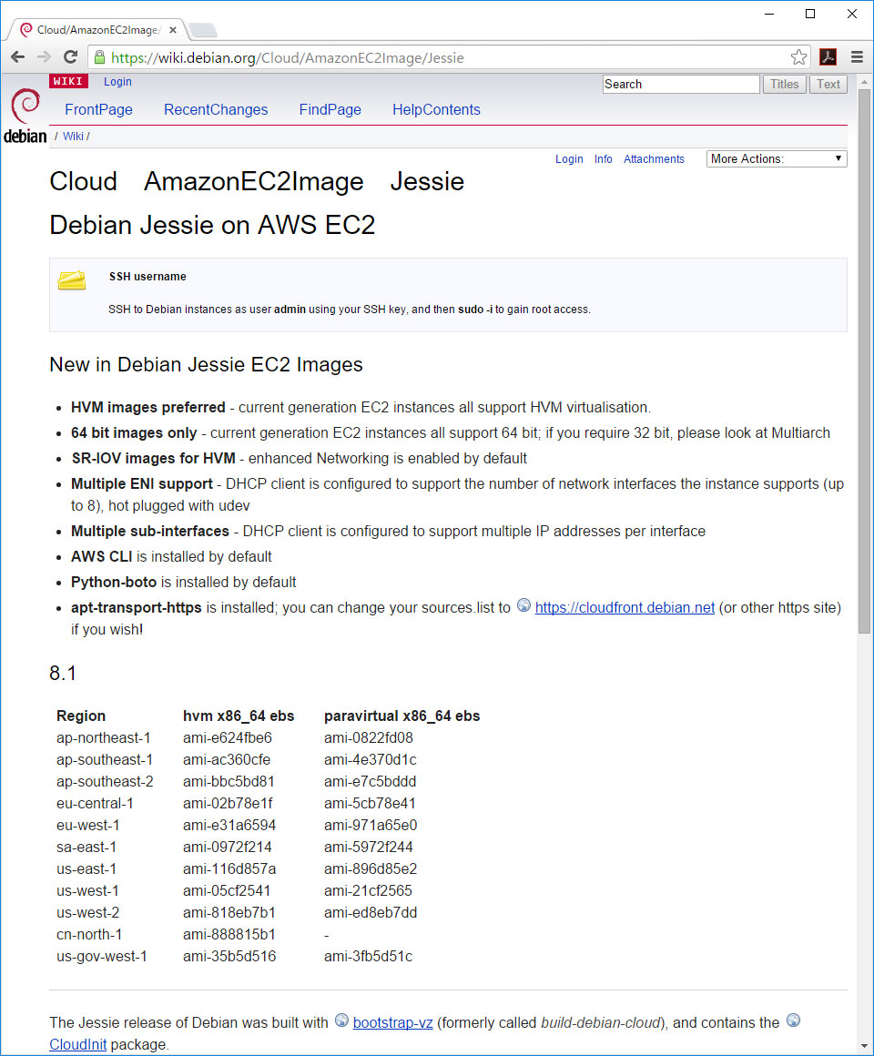Click paravirtual AMI ami-896d85e2
The image size is (874, 1056).
point(371,868)
